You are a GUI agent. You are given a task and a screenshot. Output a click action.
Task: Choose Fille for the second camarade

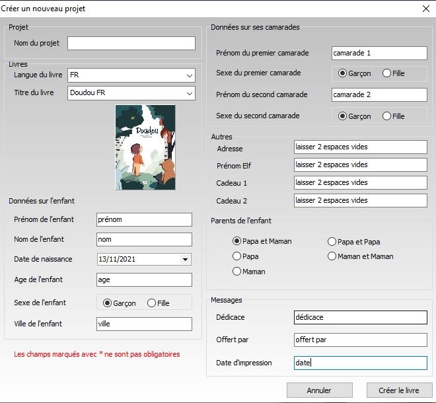tap(387, 116)
